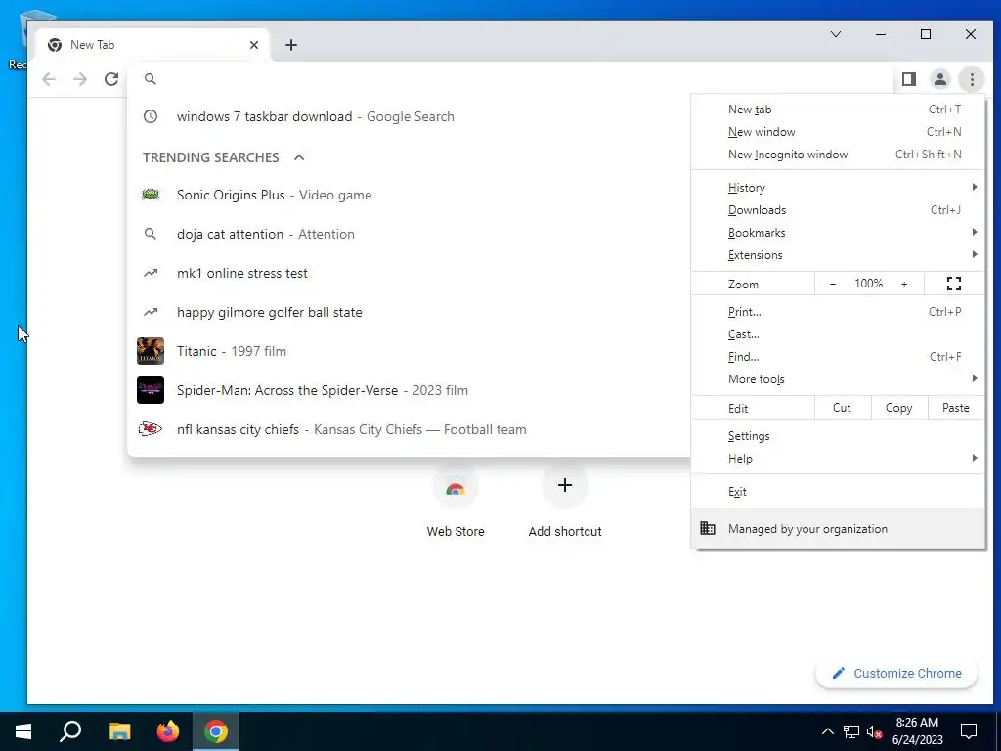The height and width of the screenshot is (751, 1001).
Task: Expand the More tools submenu
Action: pyautogui.click(x=838, y=379)
